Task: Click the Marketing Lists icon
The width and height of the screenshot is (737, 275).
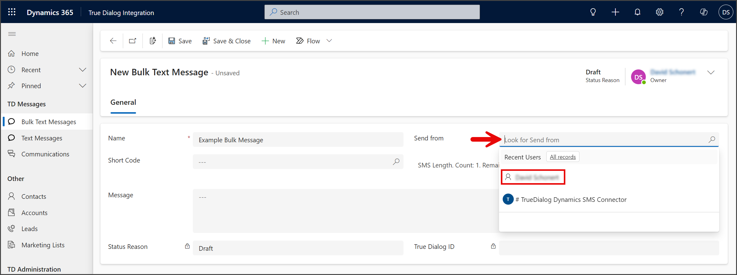Action: pyautogui.click(x=11, y=245)
